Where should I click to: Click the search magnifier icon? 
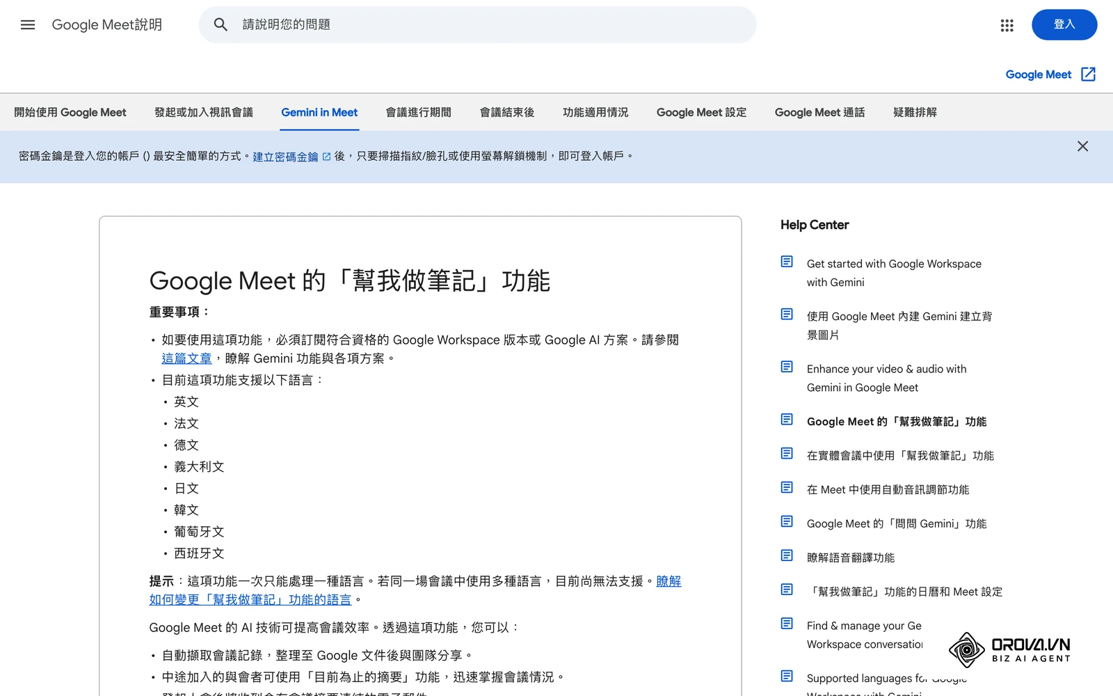(221, 25)
